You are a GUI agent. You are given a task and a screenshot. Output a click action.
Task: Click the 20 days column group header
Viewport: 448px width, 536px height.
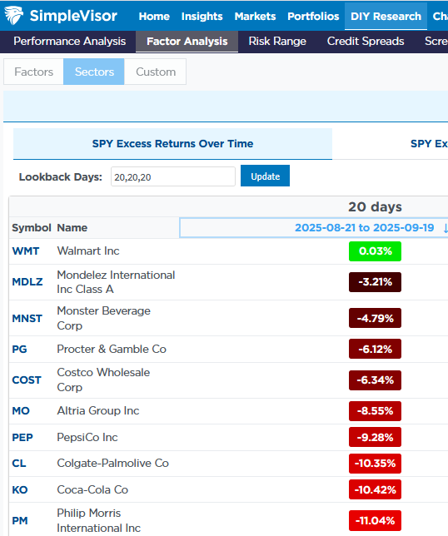click(375, 207)
